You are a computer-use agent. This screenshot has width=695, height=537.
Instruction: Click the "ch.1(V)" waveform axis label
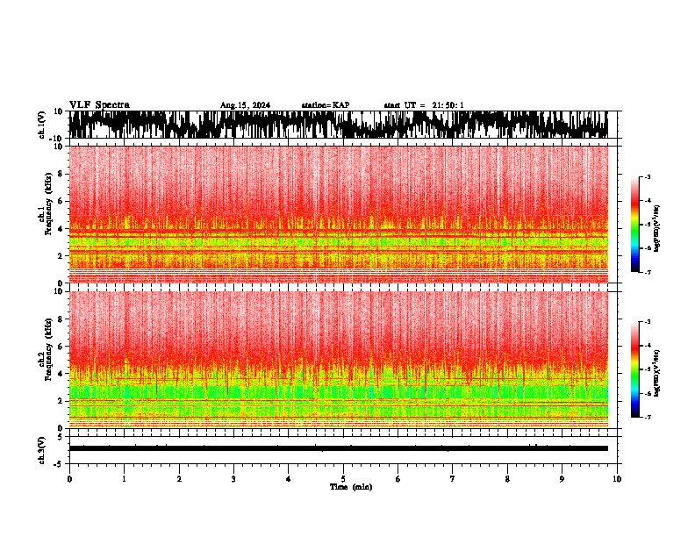42,125
